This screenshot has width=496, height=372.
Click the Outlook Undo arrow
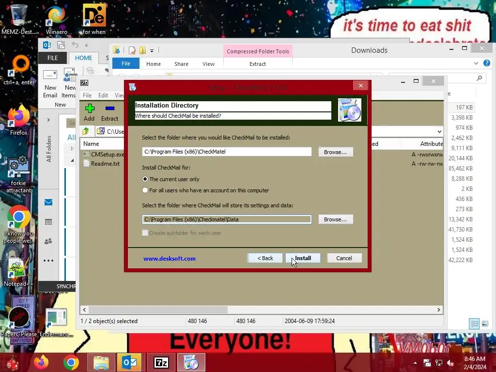click(75, 45)
